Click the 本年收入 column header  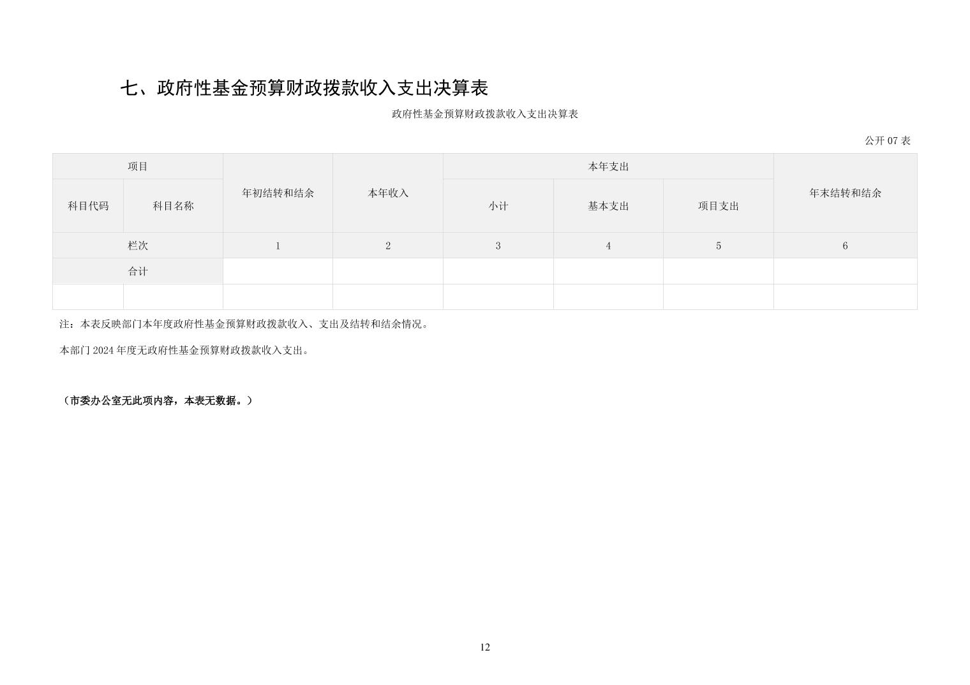387,193
